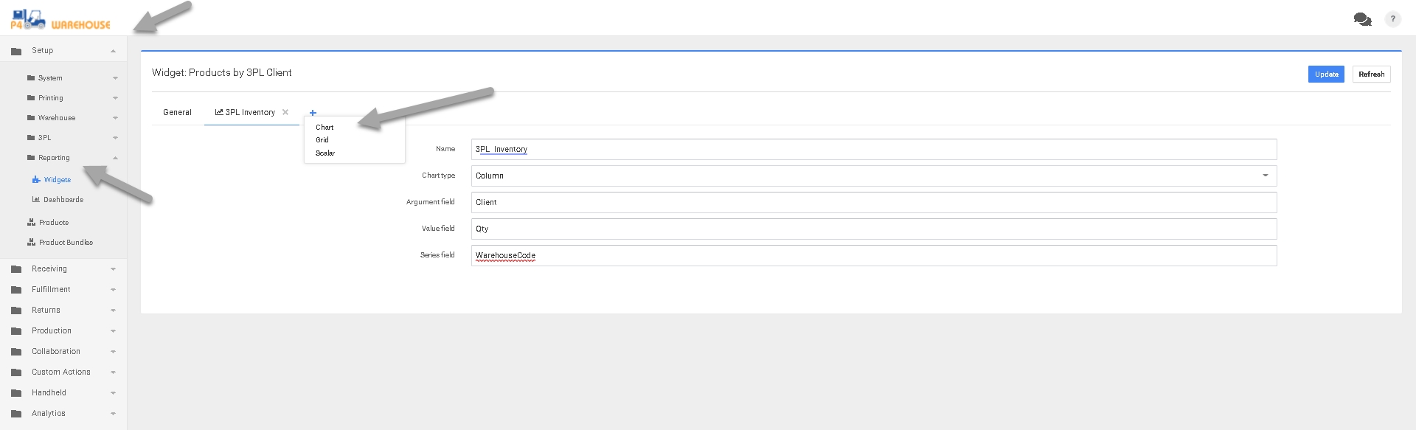Open the Chart type dropdown
This screenshot has height=430, width=1416.
[873, 176]
